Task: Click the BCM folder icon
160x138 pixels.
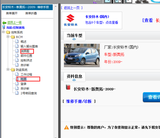Action: (13, 37)
